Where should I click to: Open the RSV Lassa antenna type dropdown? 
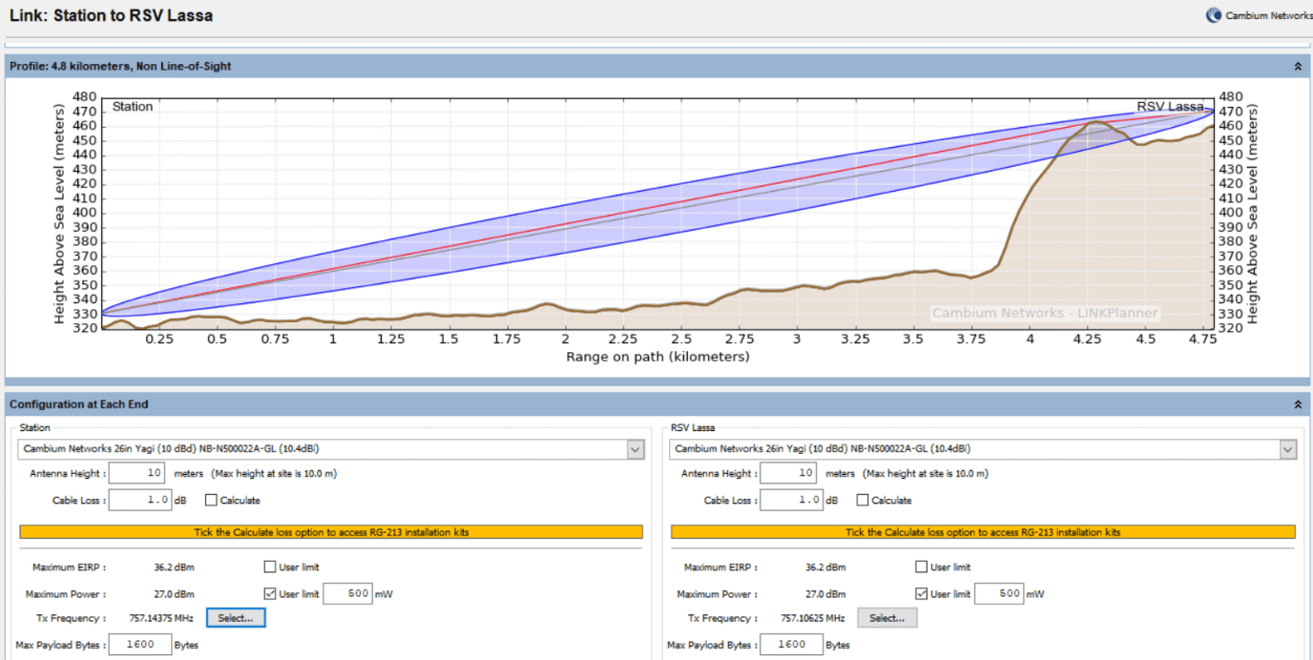(1287, 449)
